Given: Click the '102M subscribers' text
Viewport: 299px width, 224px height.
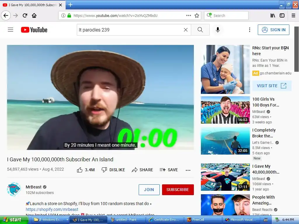Looking at the screenshot, I should pyautogui.click(x=40, y=193).
